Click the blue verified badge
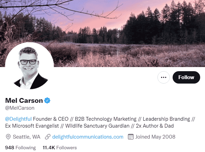This screenshot has height=152, width=205. click(x=47, y=100)
